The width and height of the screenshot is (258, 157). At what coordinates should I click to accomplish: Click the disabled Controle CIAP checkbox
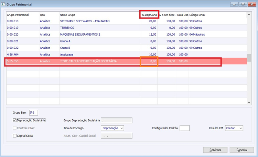point(15,128)
